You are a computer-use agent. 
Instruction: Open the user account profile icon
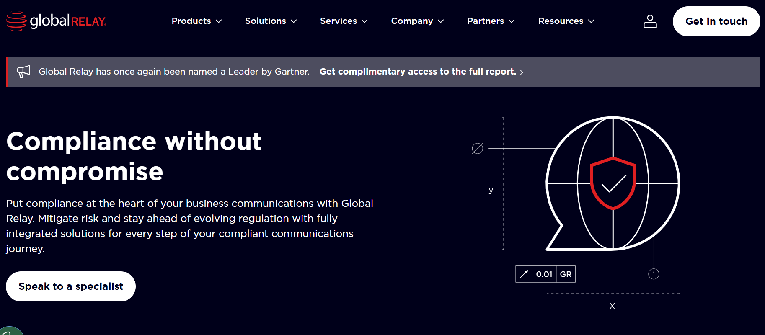click(650, 21)
